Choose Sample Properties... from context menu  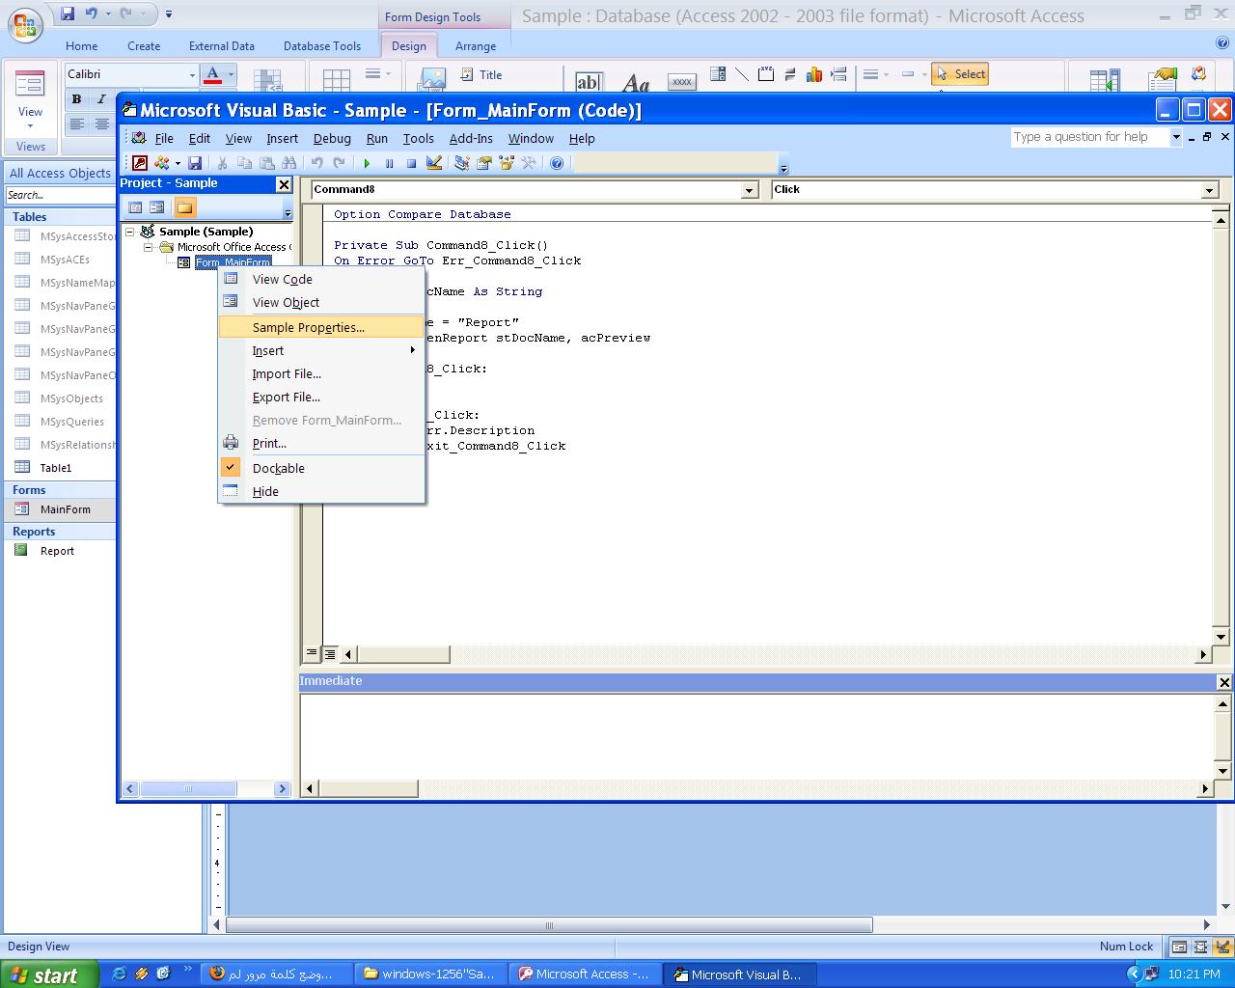tap(322, 327)
